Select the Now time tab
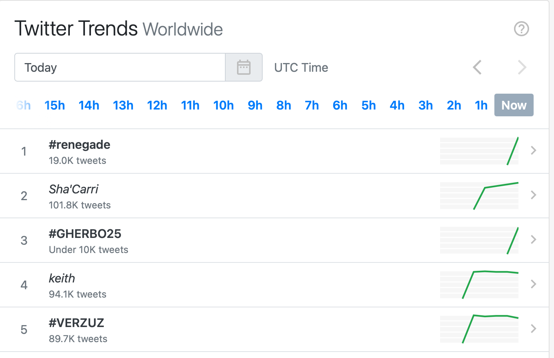The height and width of the screenshot is (358, 554). (x=514, y=105)
